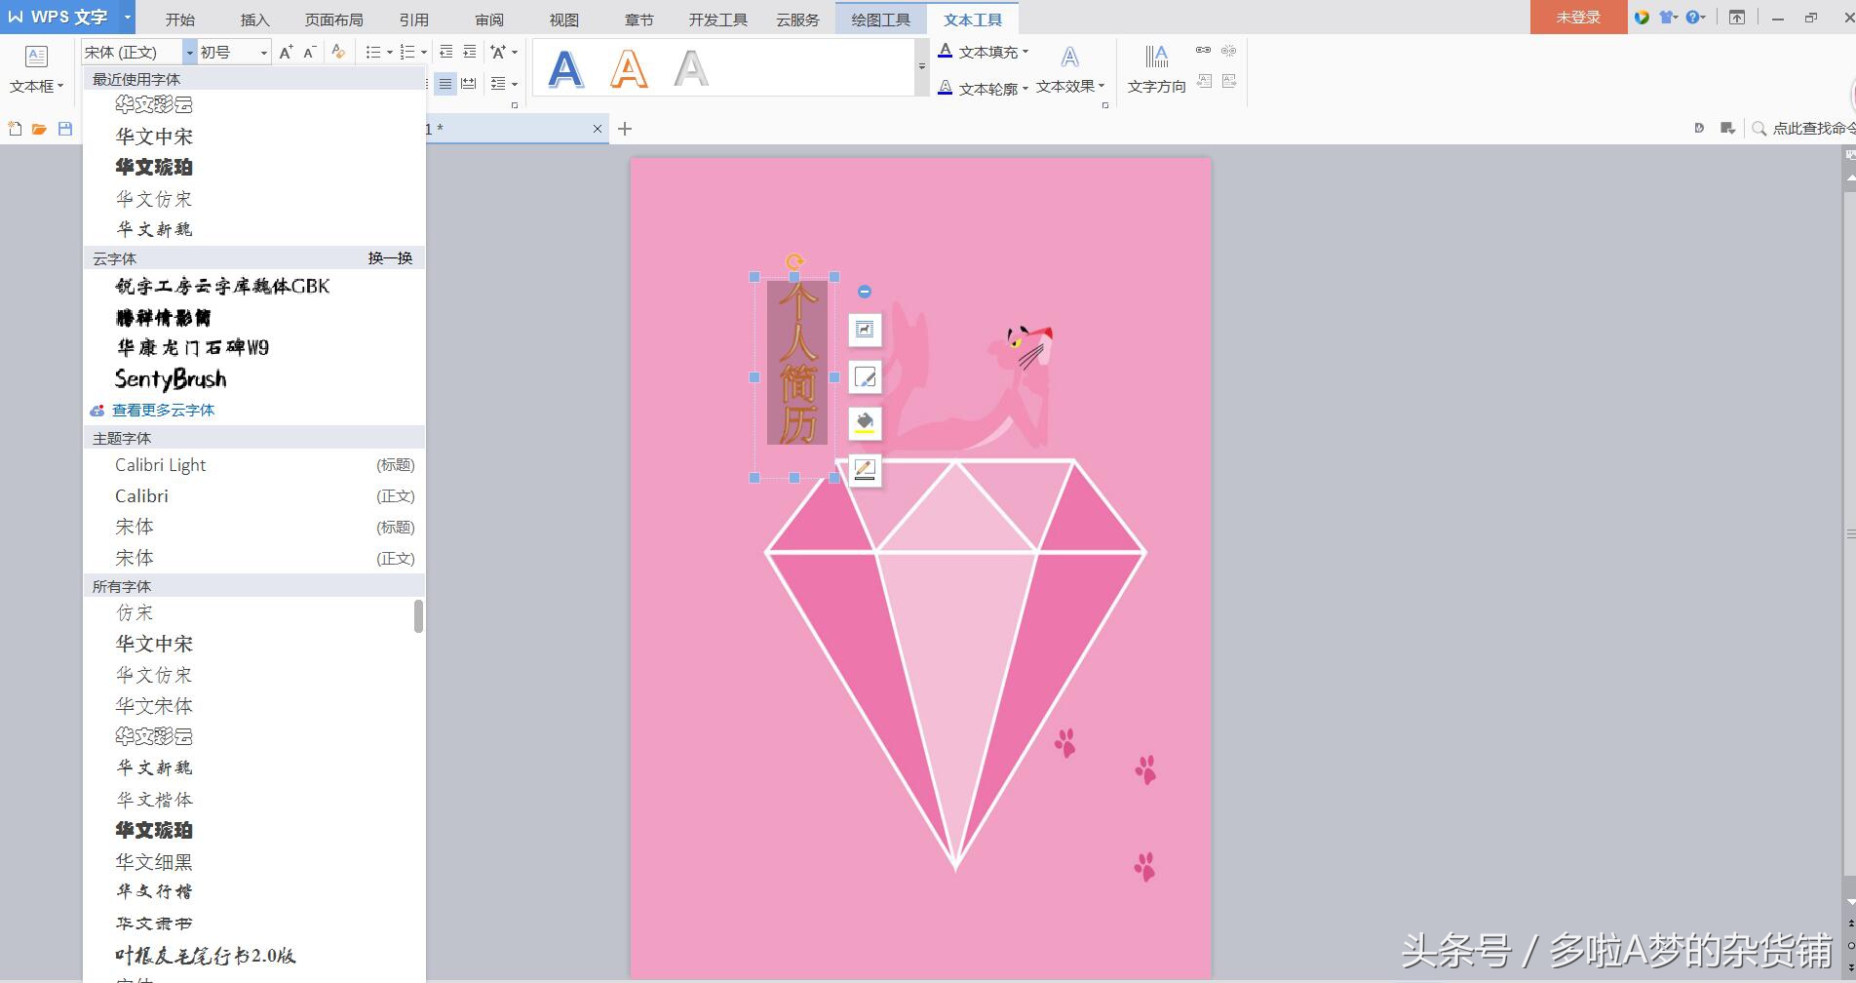1856x983 pixels.
Task: Toggle center paragraph alignment
Action: pyautogui.click(x=445, y=84)
